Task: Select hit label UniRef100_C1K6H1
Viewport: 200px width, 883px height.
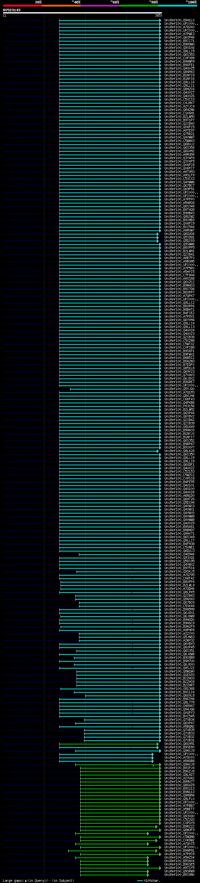Action: point(179,113)
